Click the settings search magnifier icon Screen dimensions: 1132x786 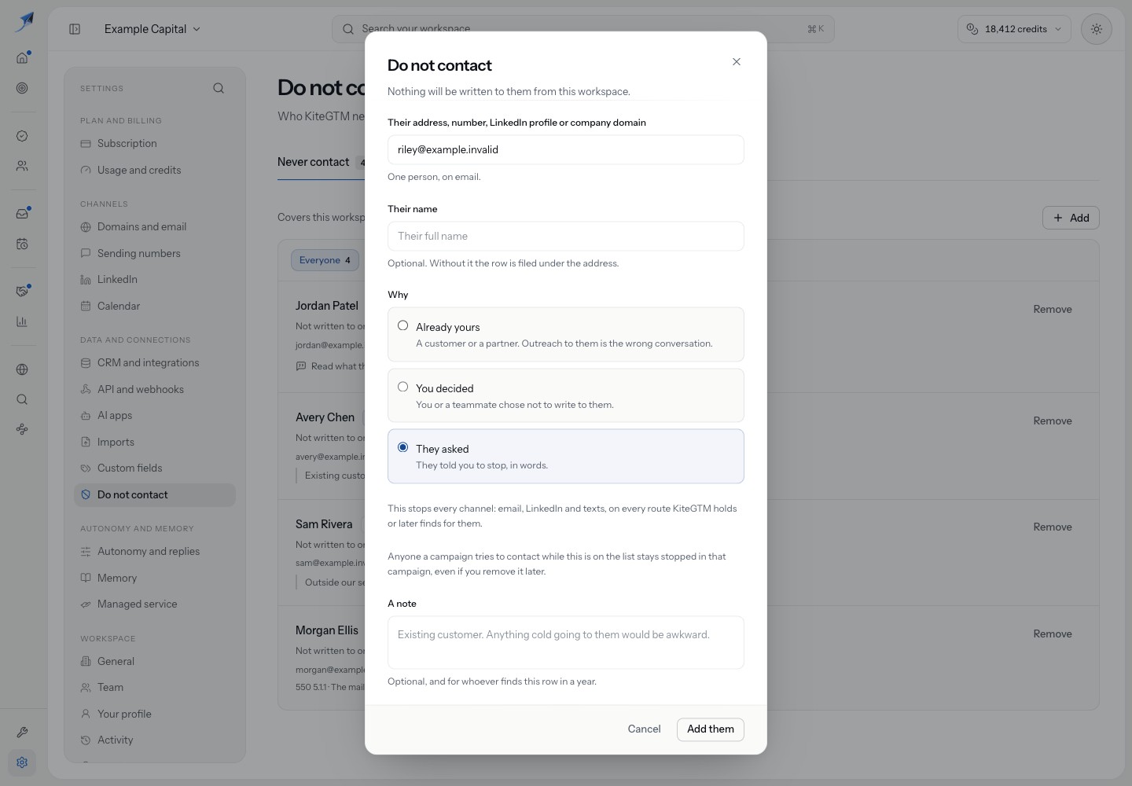coord(219,88)
